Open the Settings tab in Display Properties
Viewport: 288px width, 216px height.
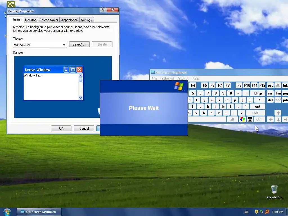pos(86,20)
